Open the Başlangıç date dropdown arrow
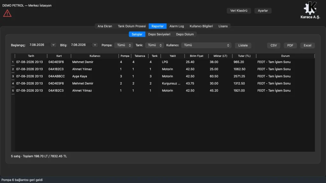326x183 pixels. (53, 45)
